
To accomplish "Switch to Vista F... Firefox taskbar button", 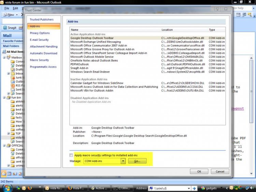I will pyautogui.click(x=76, y=188).
